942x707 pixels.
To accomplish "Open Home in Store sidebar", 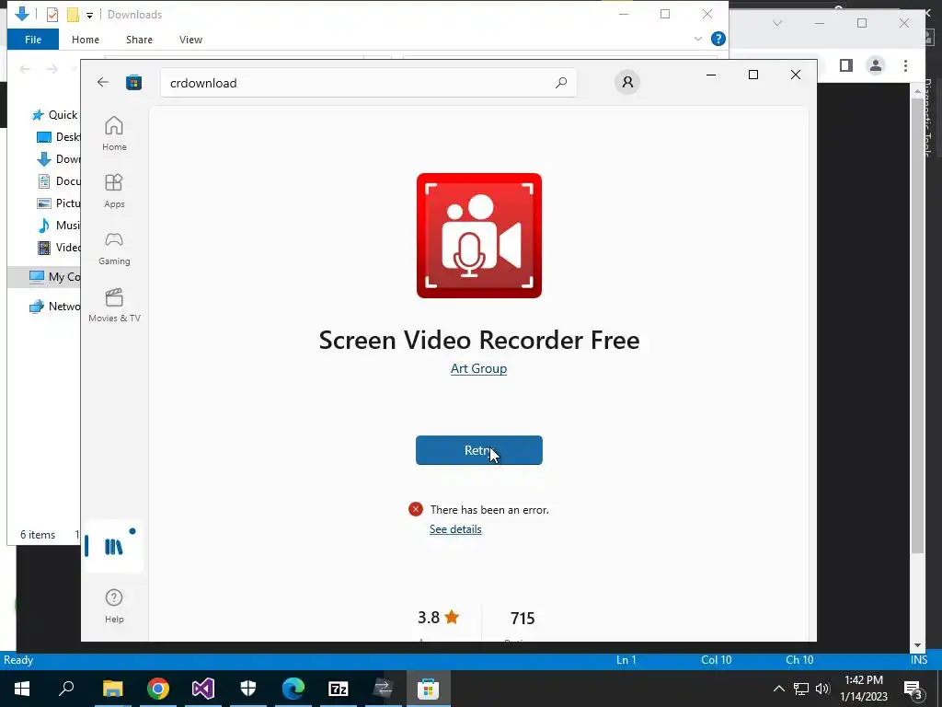I will [114, 133].
